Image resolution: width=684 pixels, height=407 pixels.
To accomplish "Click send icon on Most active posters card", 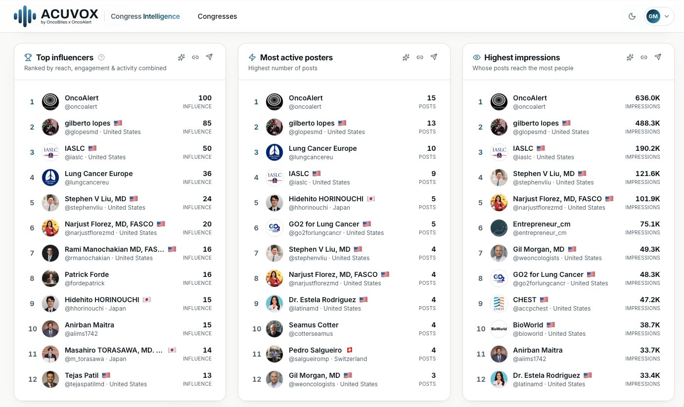I will (x=434, y=57).
